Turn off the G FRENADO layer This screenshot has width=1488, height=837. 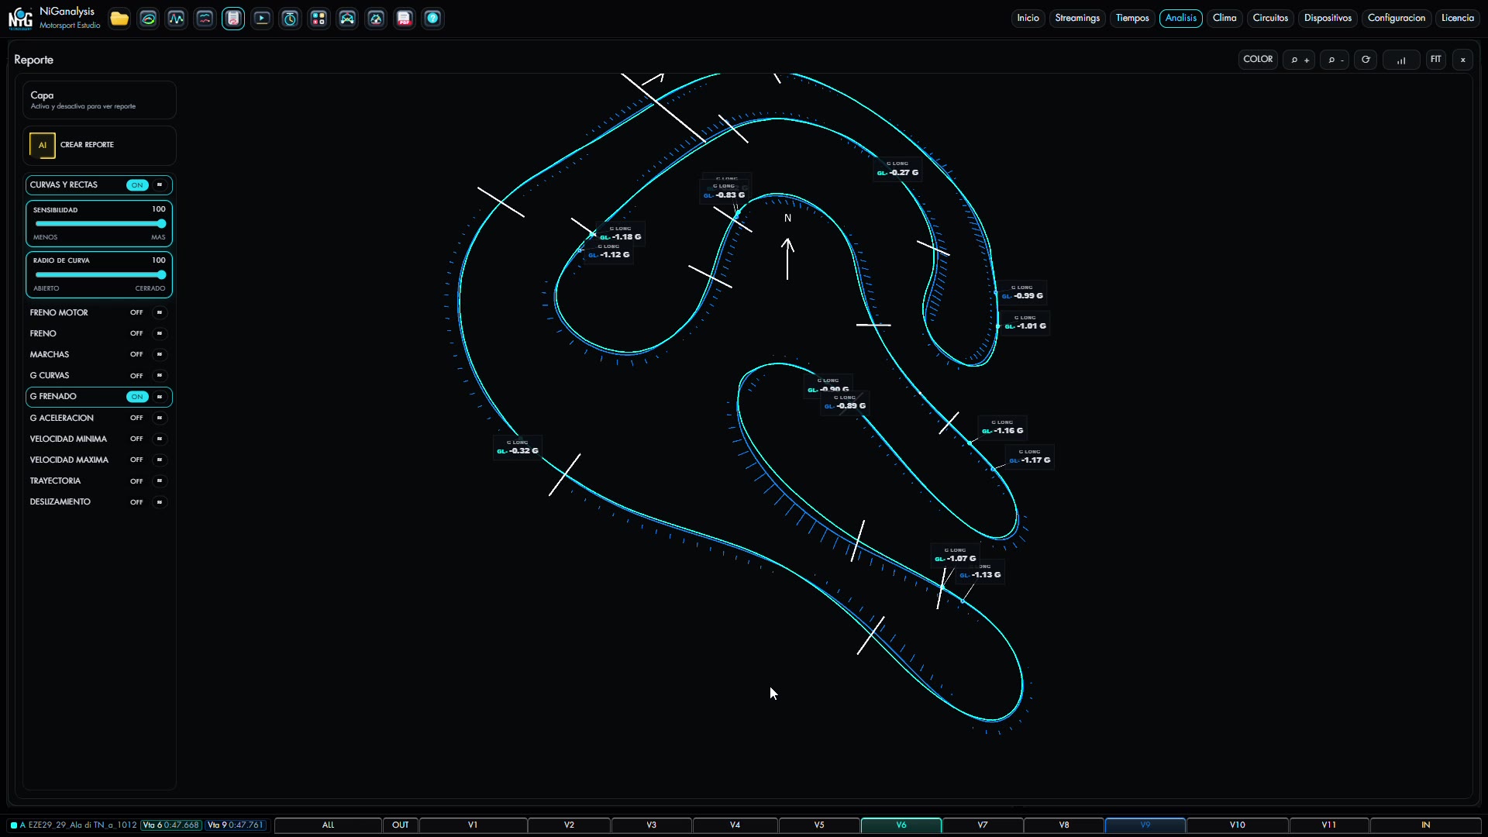click(137, 397)
